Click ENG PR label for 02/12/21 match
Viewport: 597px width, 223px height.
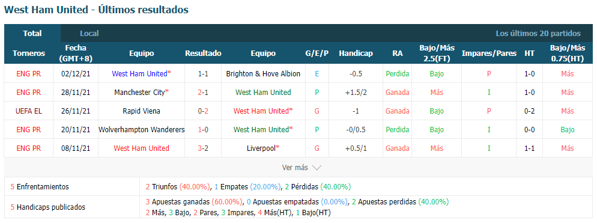click(x=29, y=73)
